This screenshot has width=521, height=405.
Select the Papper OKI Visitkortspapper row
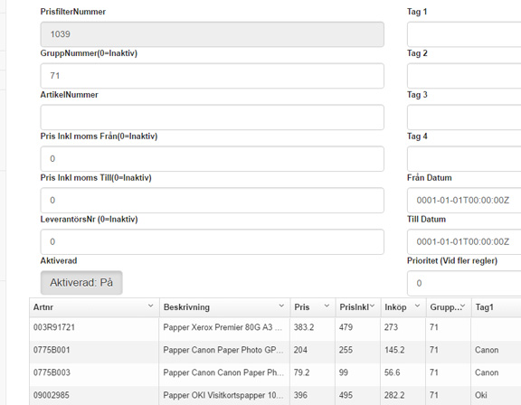pos(275,395)
